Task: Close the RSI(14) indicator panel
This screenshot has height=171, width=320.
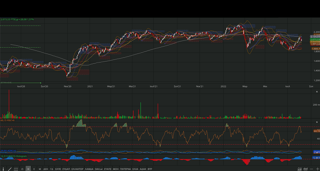Action: pyautogui.click(x=317, y=122)
